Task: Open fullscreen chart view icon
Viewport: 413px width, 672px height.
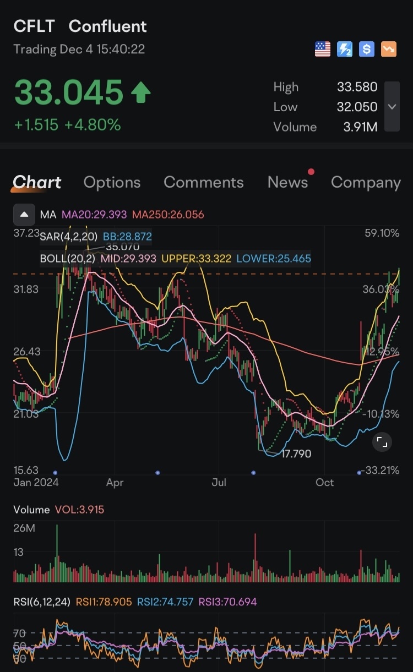Action: point(382,442)
